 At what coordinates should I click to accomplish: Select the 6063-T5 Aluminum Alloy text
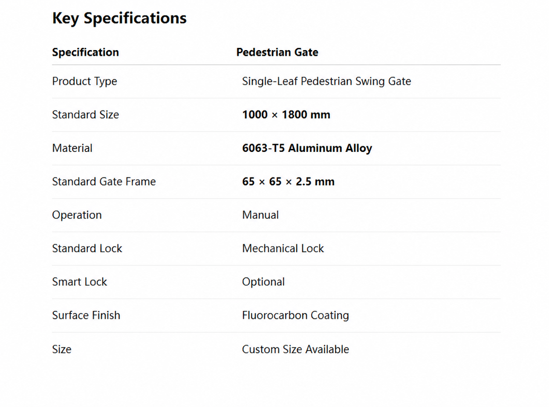coord(307,148)
